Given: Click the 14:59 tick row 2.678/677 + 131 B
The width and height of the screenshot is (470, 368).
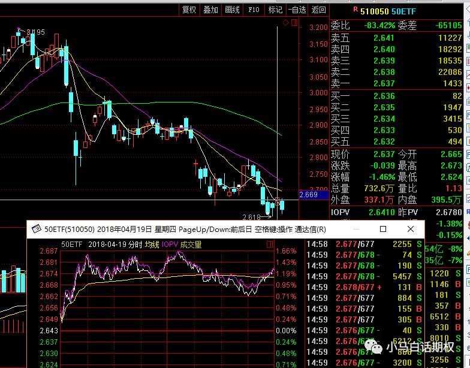Looking at the screenshot, I should pos(364,288).
